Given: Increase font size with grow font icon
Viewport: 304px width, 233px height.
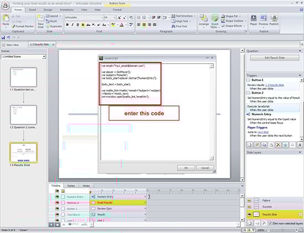Looking at the screenshot, I should (x=119, y=18).
